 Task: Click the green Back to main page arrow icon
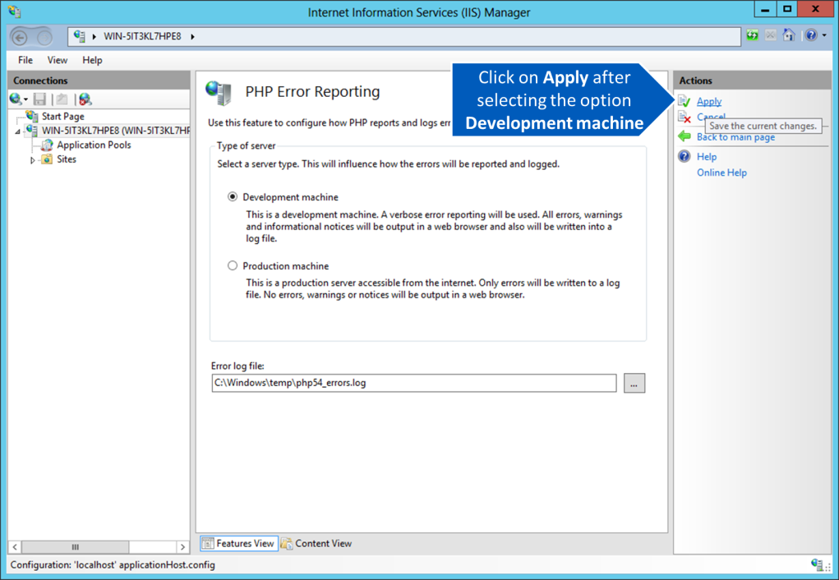pos(685,136)
